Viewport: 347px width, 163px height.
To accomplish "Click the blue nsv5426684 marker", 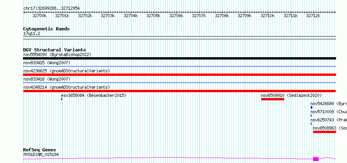I will click(x=312, y=107).
